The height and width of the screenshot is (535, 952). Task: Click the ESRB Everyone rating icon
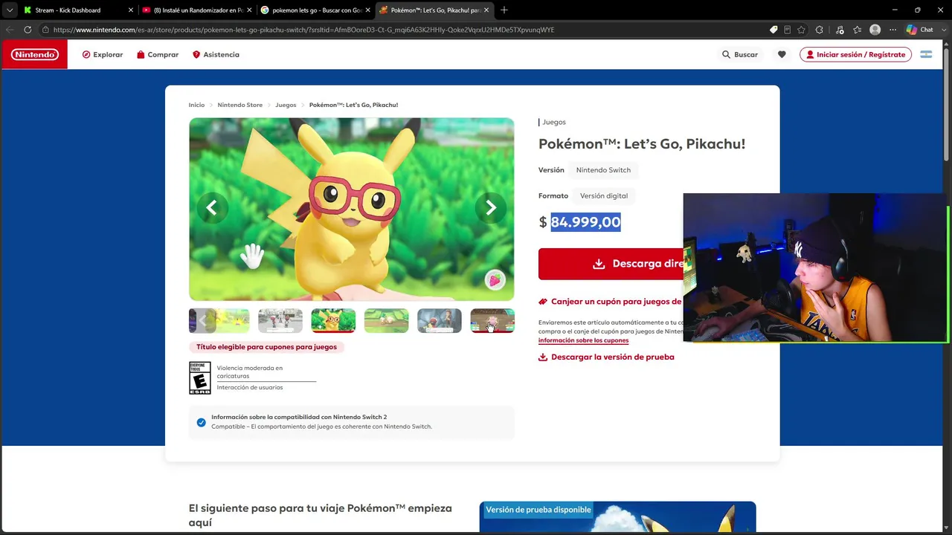(x=200, y=378)
